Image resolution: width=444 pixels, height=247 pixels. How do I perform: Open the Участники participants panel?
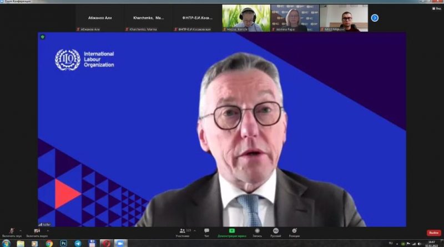pyautogui.click(x=183, y=233)
